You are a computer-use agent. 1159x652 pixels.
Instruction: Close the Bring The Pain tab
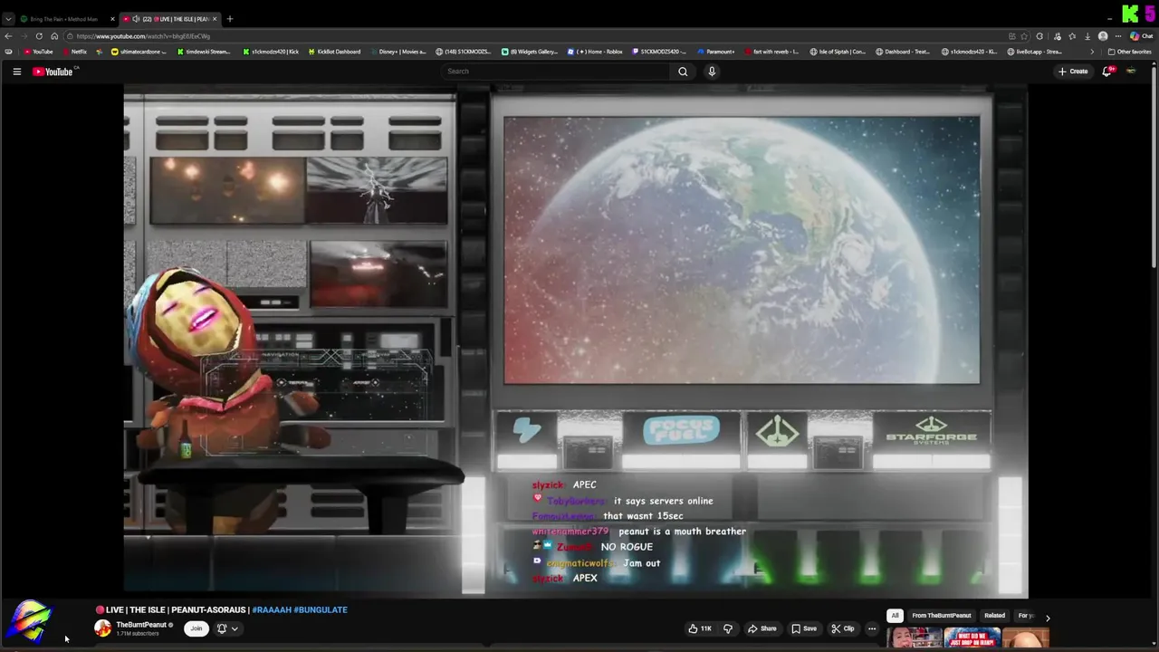[111, 19]
